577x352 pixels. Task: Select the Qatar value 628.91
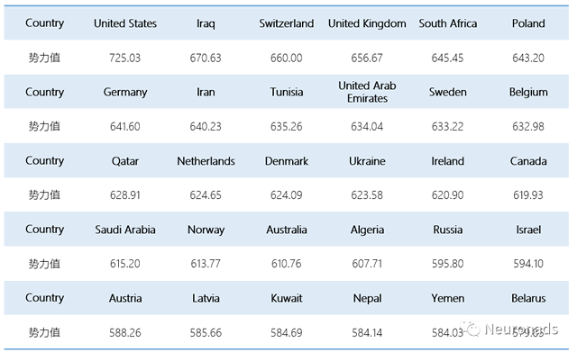125,194
